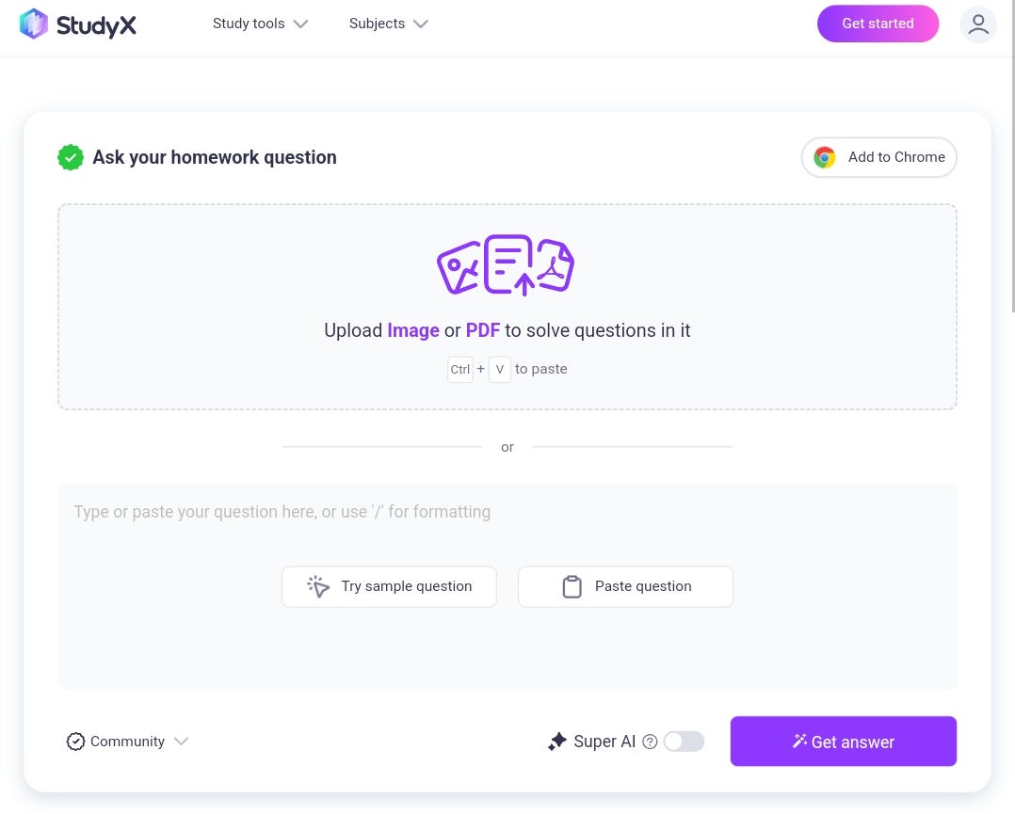The height and width of the screenshot is (814, 1015).
Task: Expand the Community dropdown
Action: (181, 742)
